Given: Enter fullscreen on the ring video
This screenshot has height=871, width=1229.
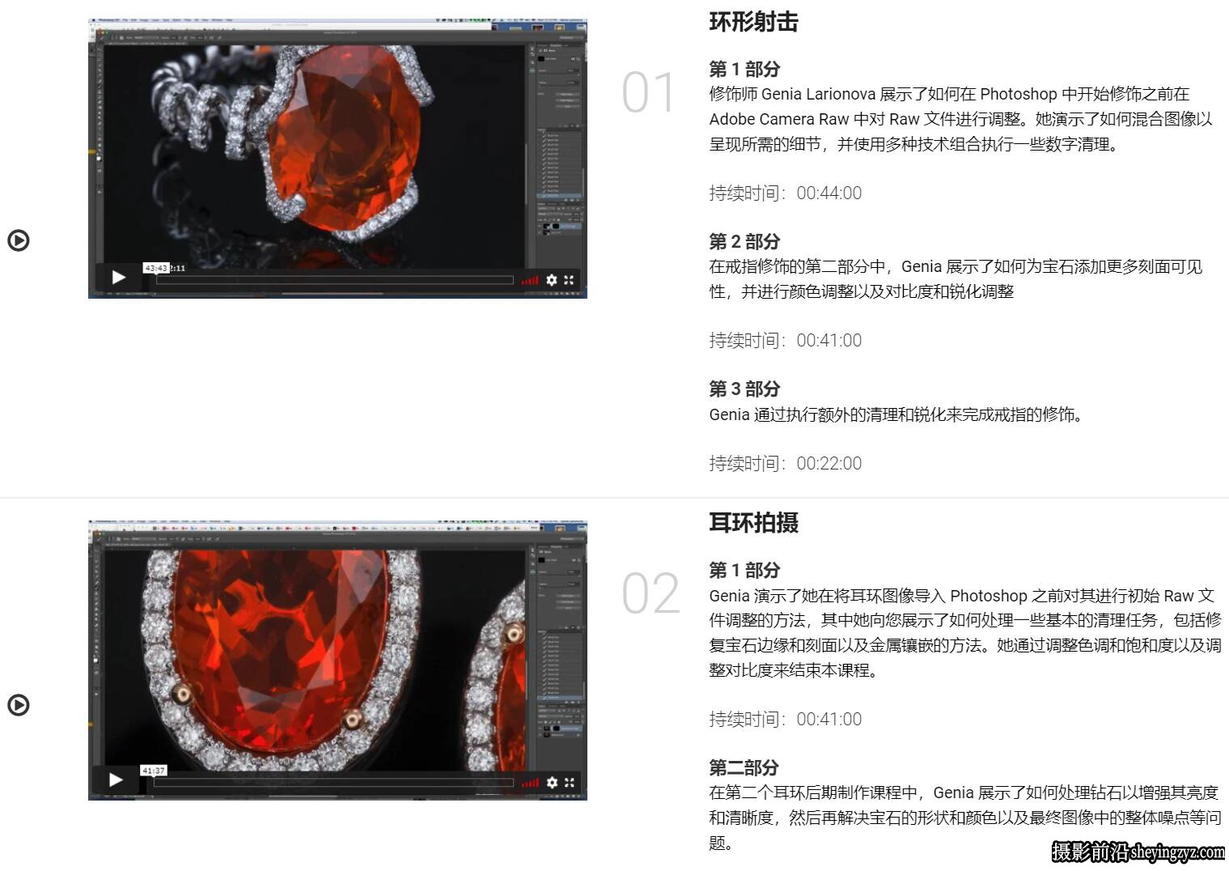Looking at the screenshot, I should 569,279.
